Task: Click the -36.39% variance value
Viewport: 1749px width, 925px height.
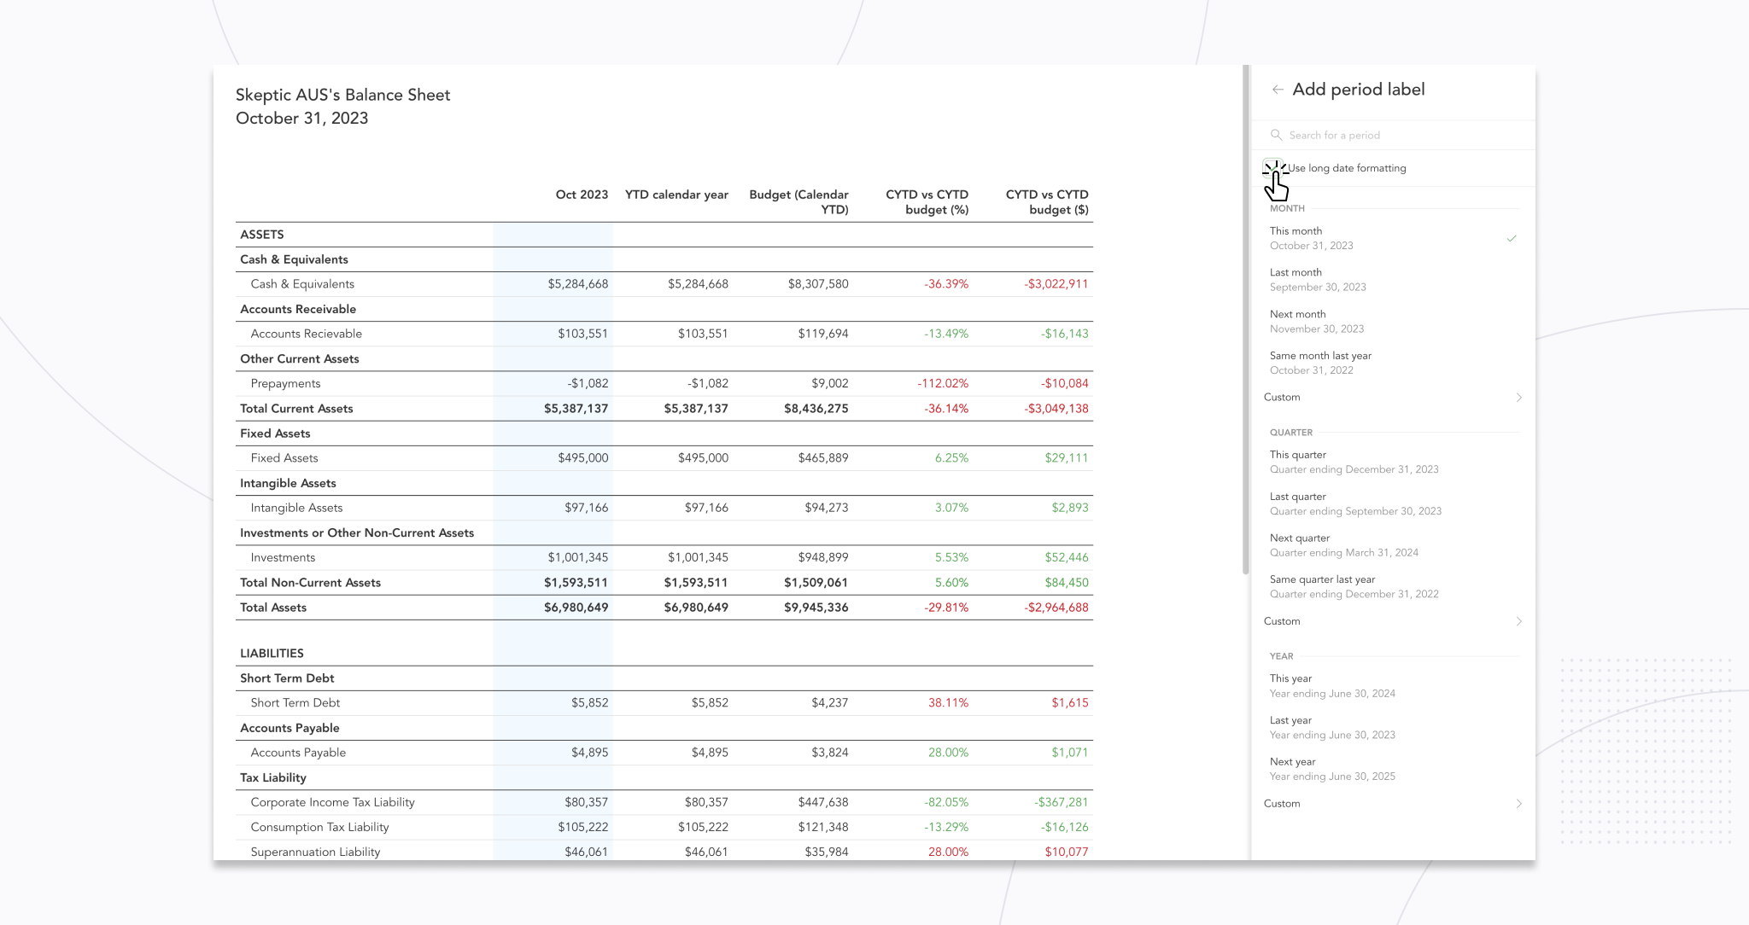Action: (x=946, y=284)
